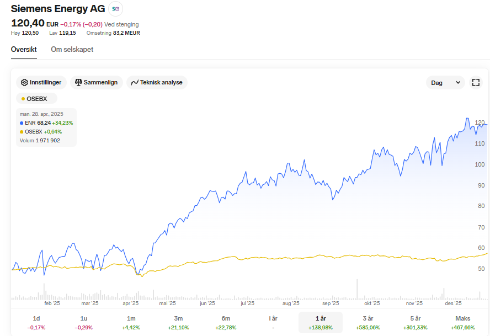Switch to Om selskapet tab
Screen dimensions: 490x336
72,50
